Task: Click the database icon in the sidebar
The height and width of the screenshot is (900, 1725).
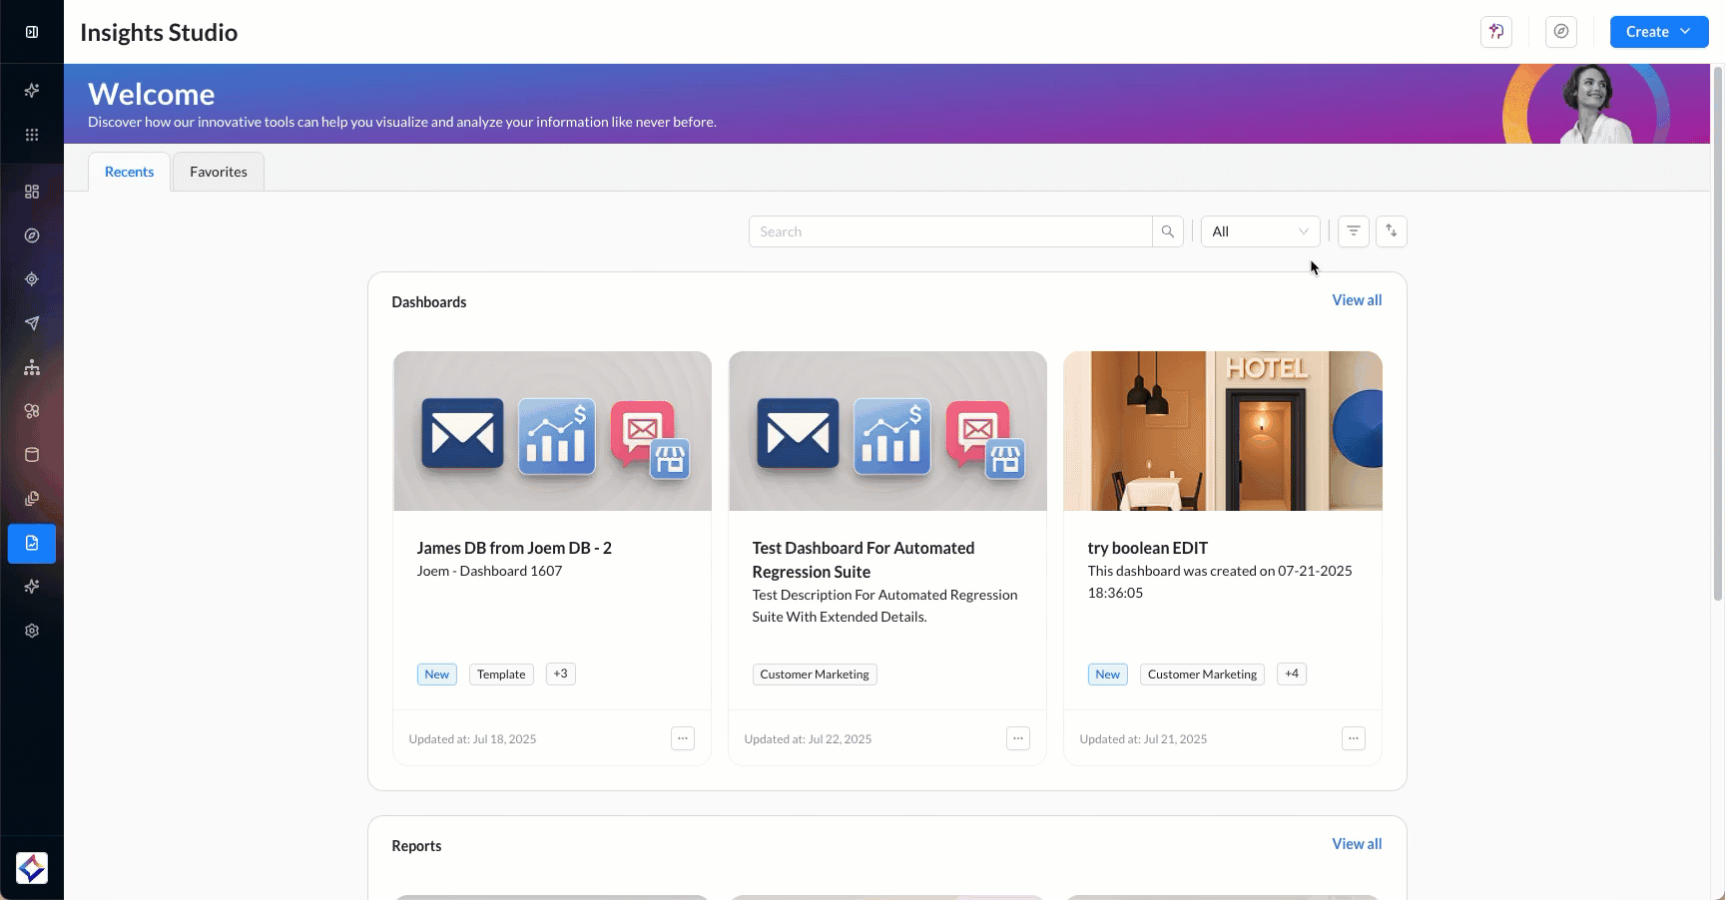Action: (32, 455)
